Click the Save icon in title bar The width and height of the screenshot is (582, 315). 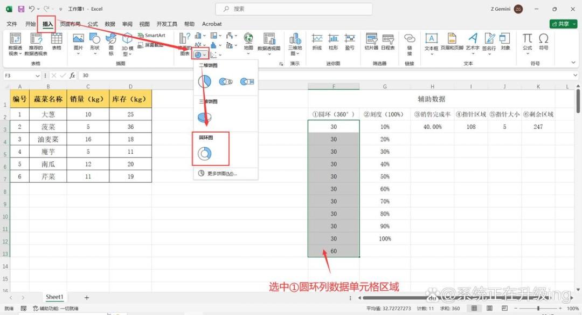click(x=21, y=9)
